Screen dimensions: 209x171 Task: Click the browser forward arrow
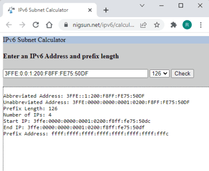pos(22,25)
